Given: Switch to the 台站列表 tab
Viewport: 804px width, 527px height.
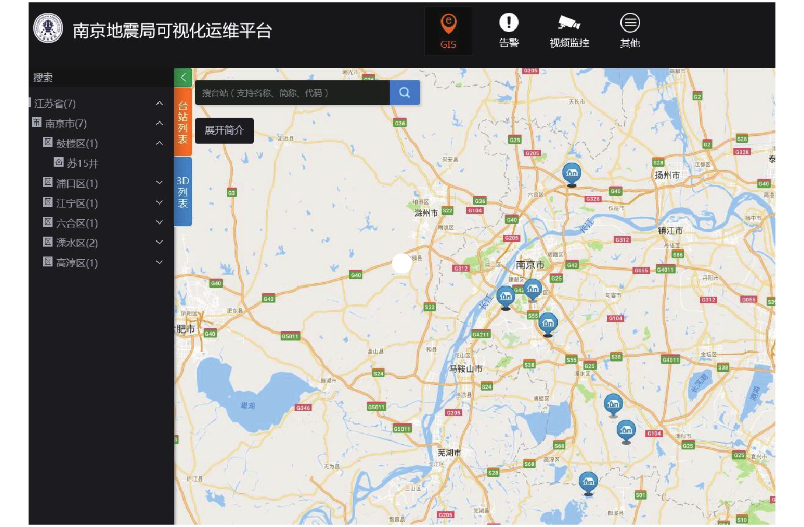Looking at the screenshot, I should [183, 122].
